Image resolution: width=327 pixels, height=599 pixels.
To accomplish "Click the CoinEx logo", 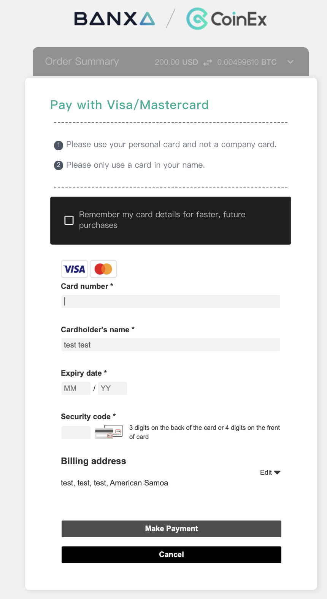I will [227, 19].
